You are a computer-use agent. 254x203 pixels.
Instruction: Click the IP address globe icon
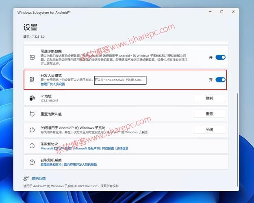(32, 98)
